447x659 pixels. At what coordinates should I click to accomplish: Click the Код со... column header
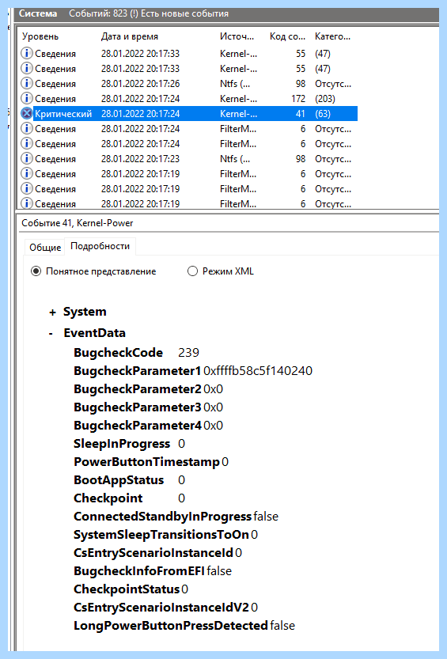pyautogui.click(x=287, y=36)
